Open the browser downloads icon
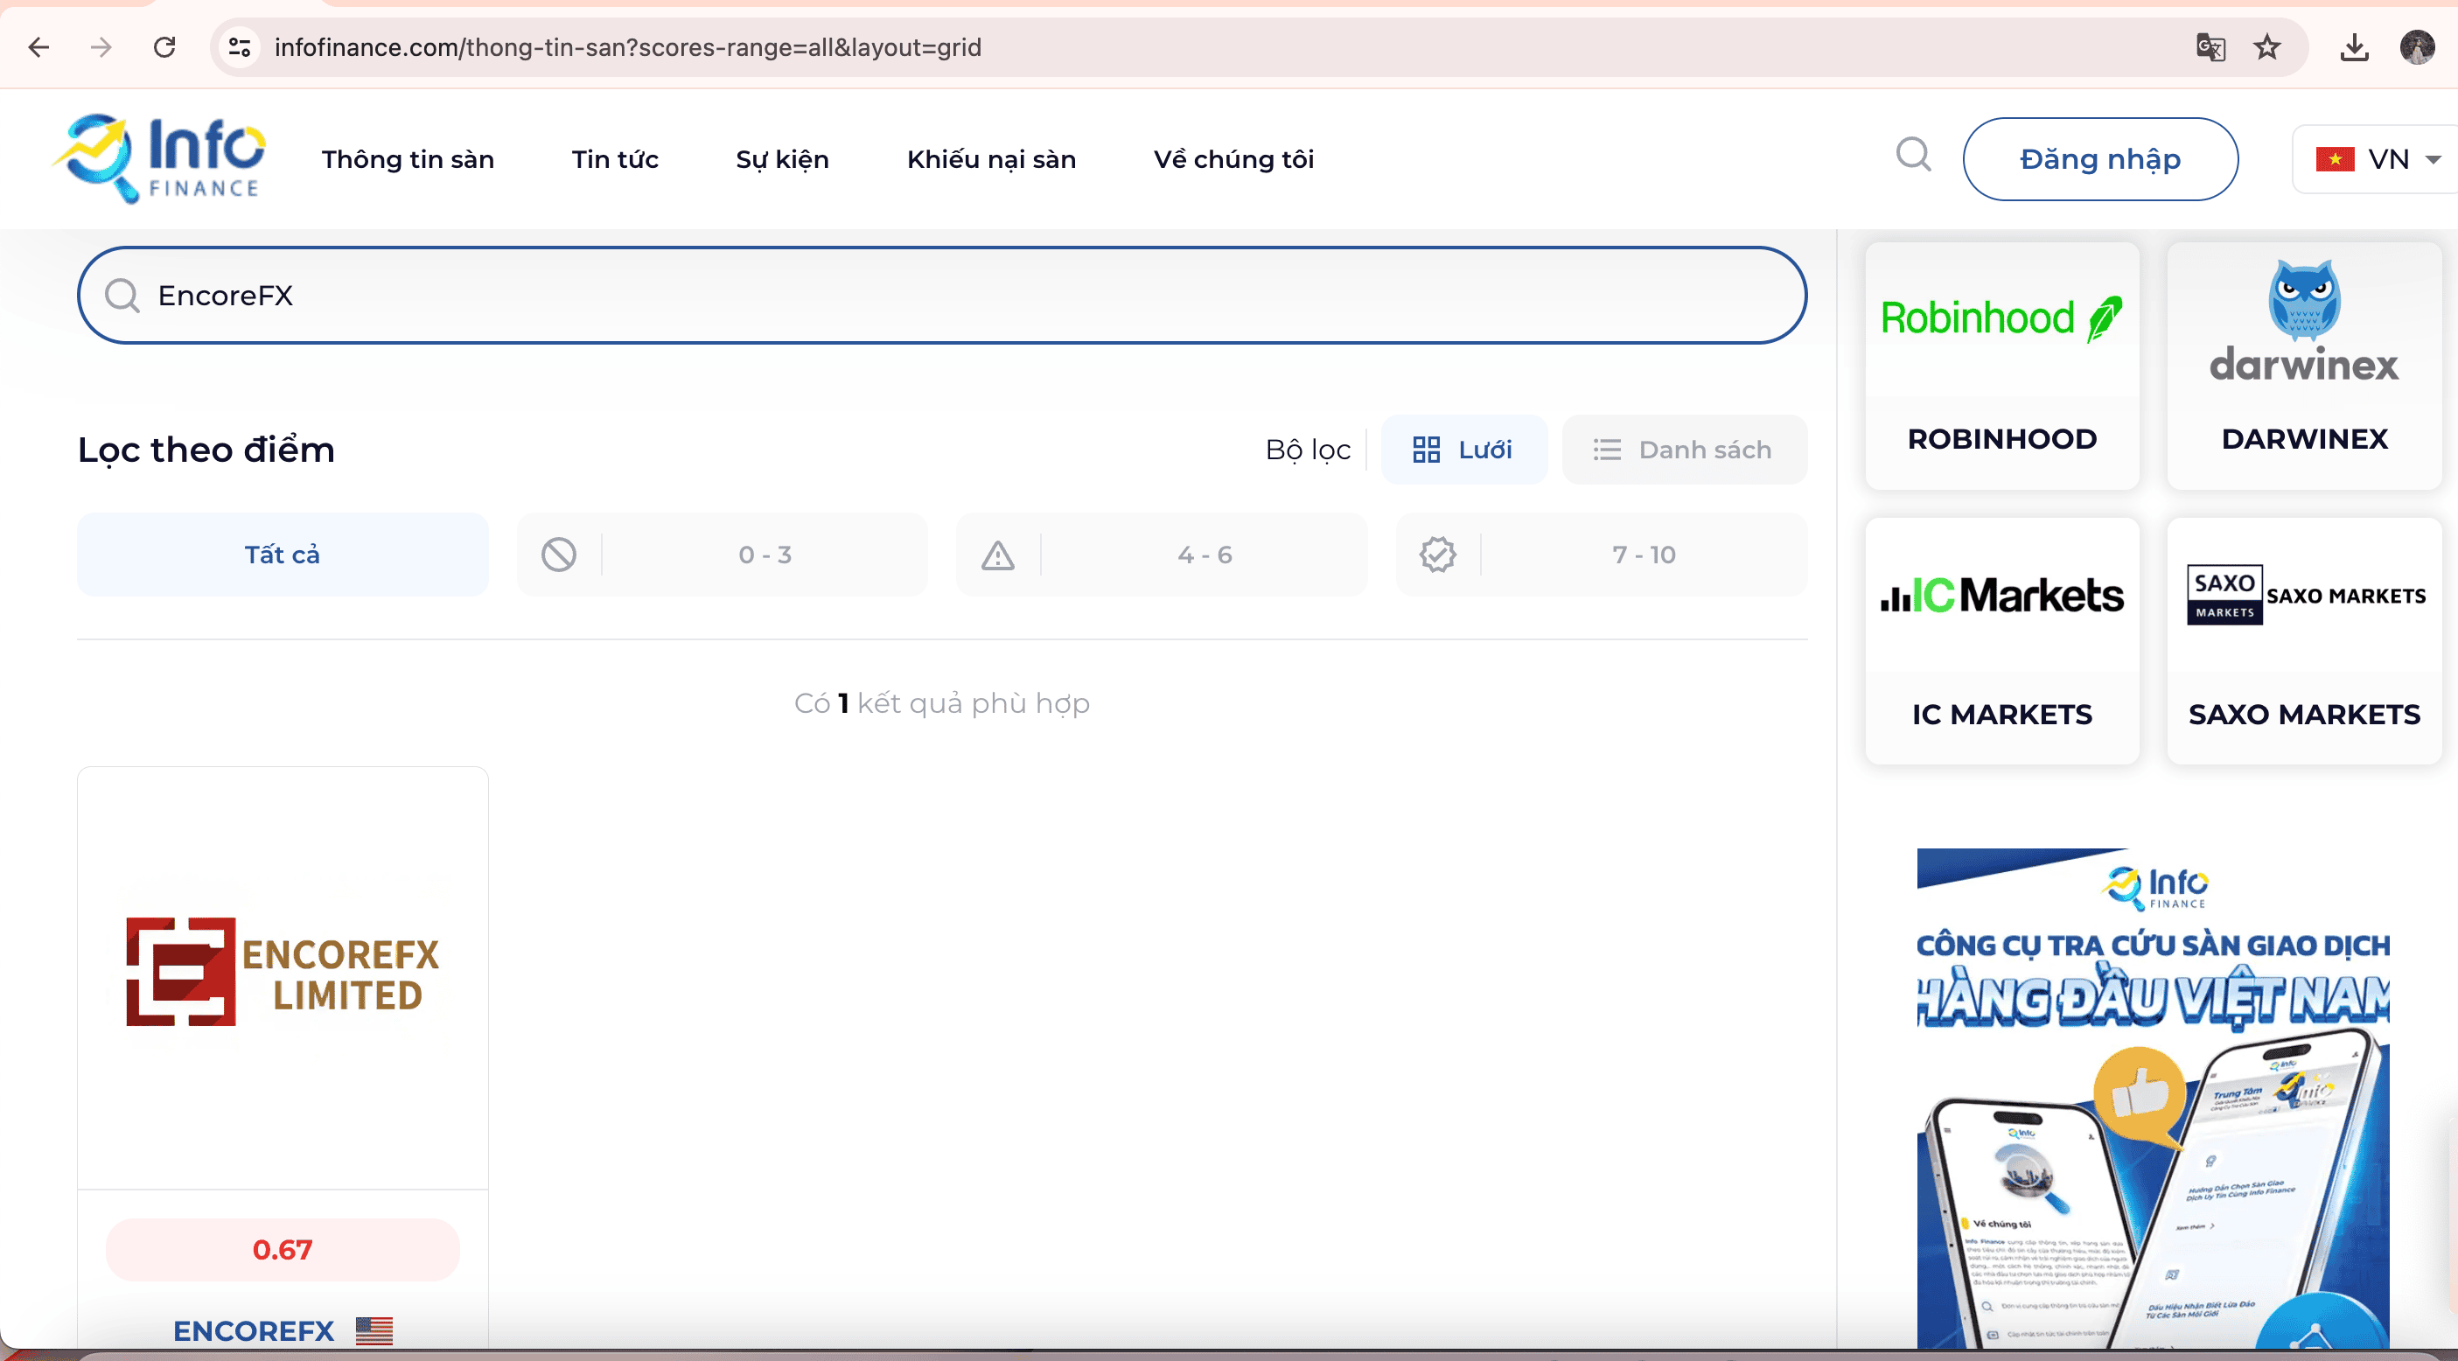This screenshot has height=1361, width=2458. click(2354, 46)
